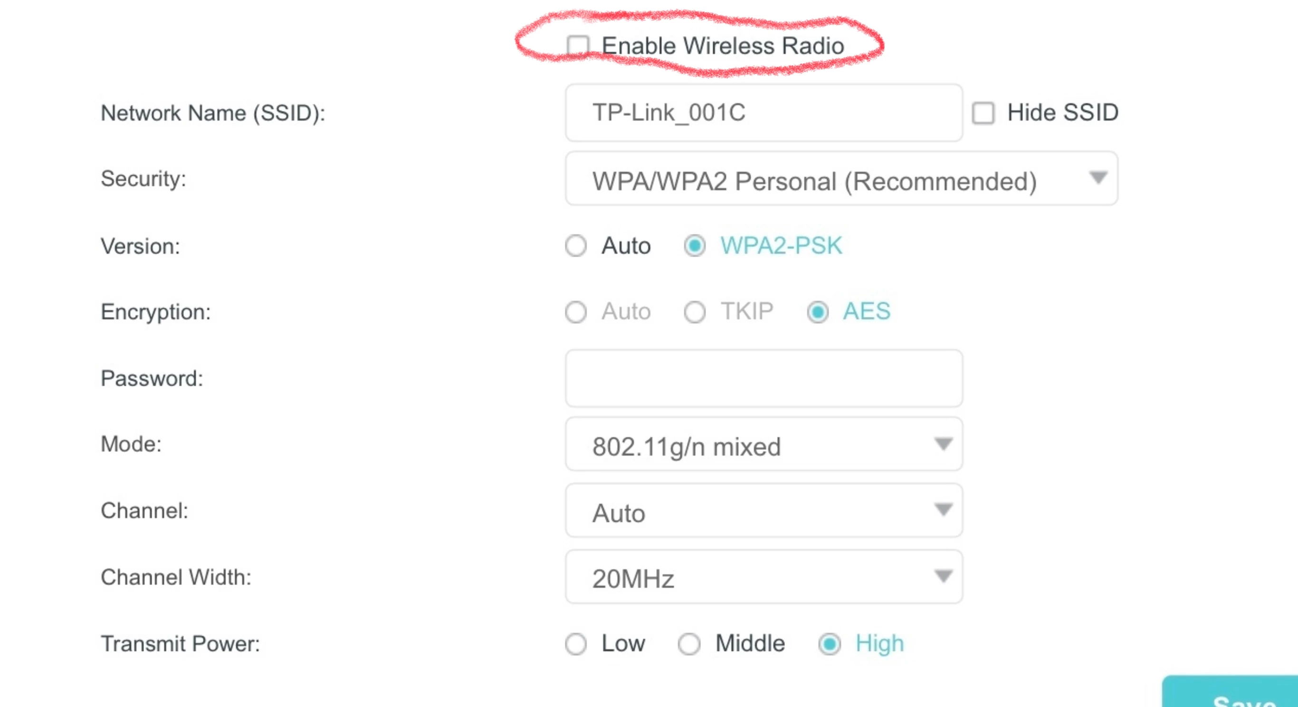Viewport: 1298px width, 707px height.
Task: Select WPA2-PSK version radio button
Action: (694, 246)
